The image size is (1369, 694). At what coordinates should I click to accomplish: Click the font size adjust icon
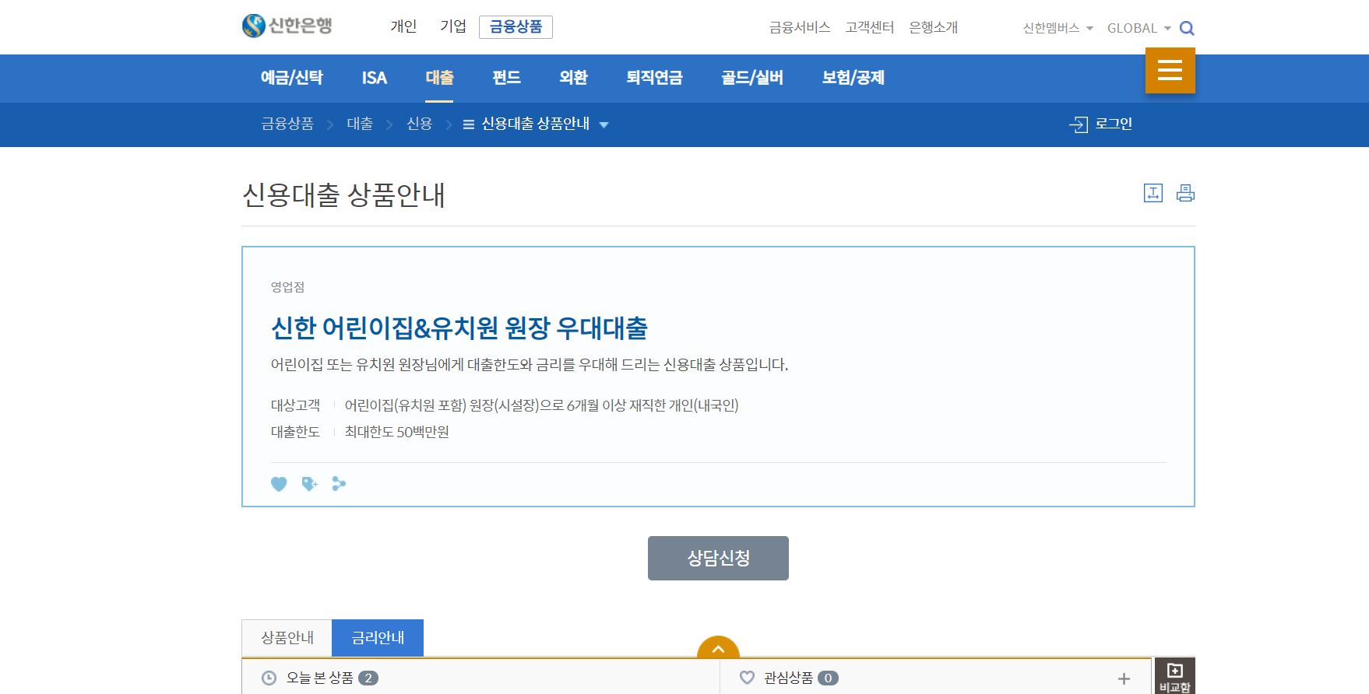pyautogui.click(x=1153, y=193)
